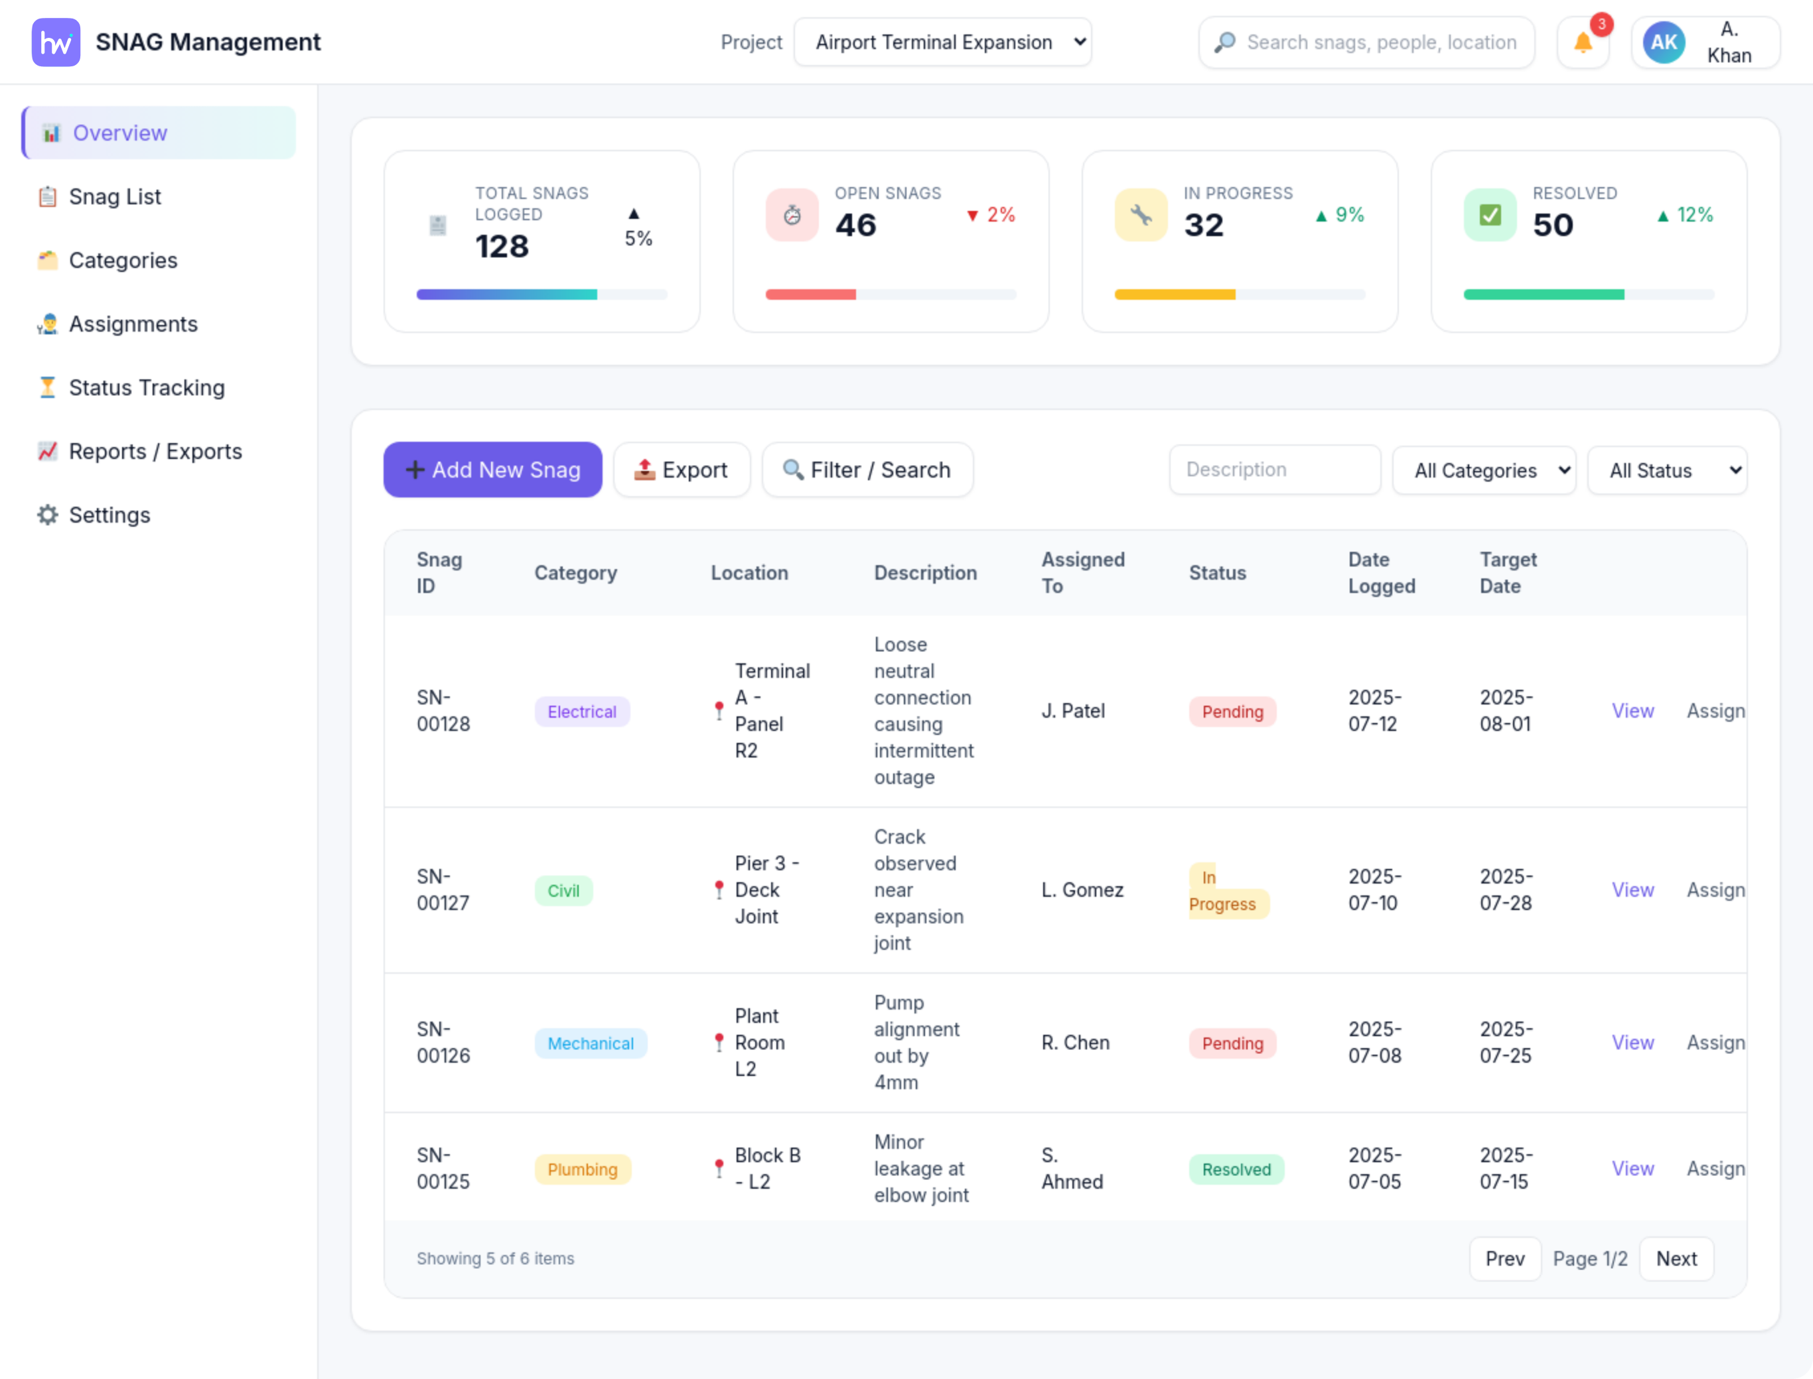This screenshot has width=1813, height=1379.
Task: Expand the All Status dropdown
Action: [1667, 470]
